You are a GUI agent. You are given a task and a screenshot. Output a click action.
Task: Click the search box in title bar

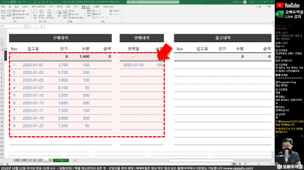pos(153,2)
